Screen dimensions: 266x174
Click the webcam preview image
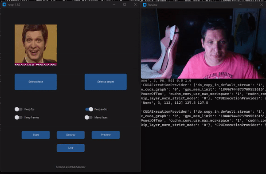pos(203,43)
